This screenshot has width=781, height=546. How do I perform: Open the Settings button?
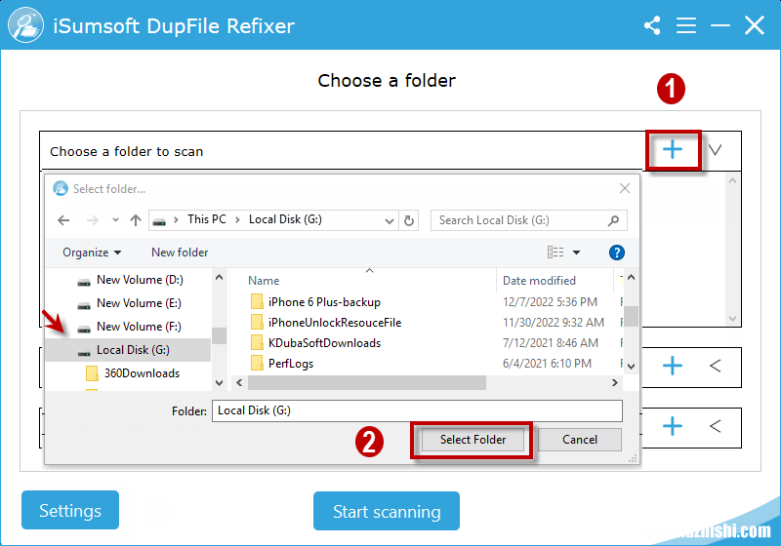(x=70, y=510)
